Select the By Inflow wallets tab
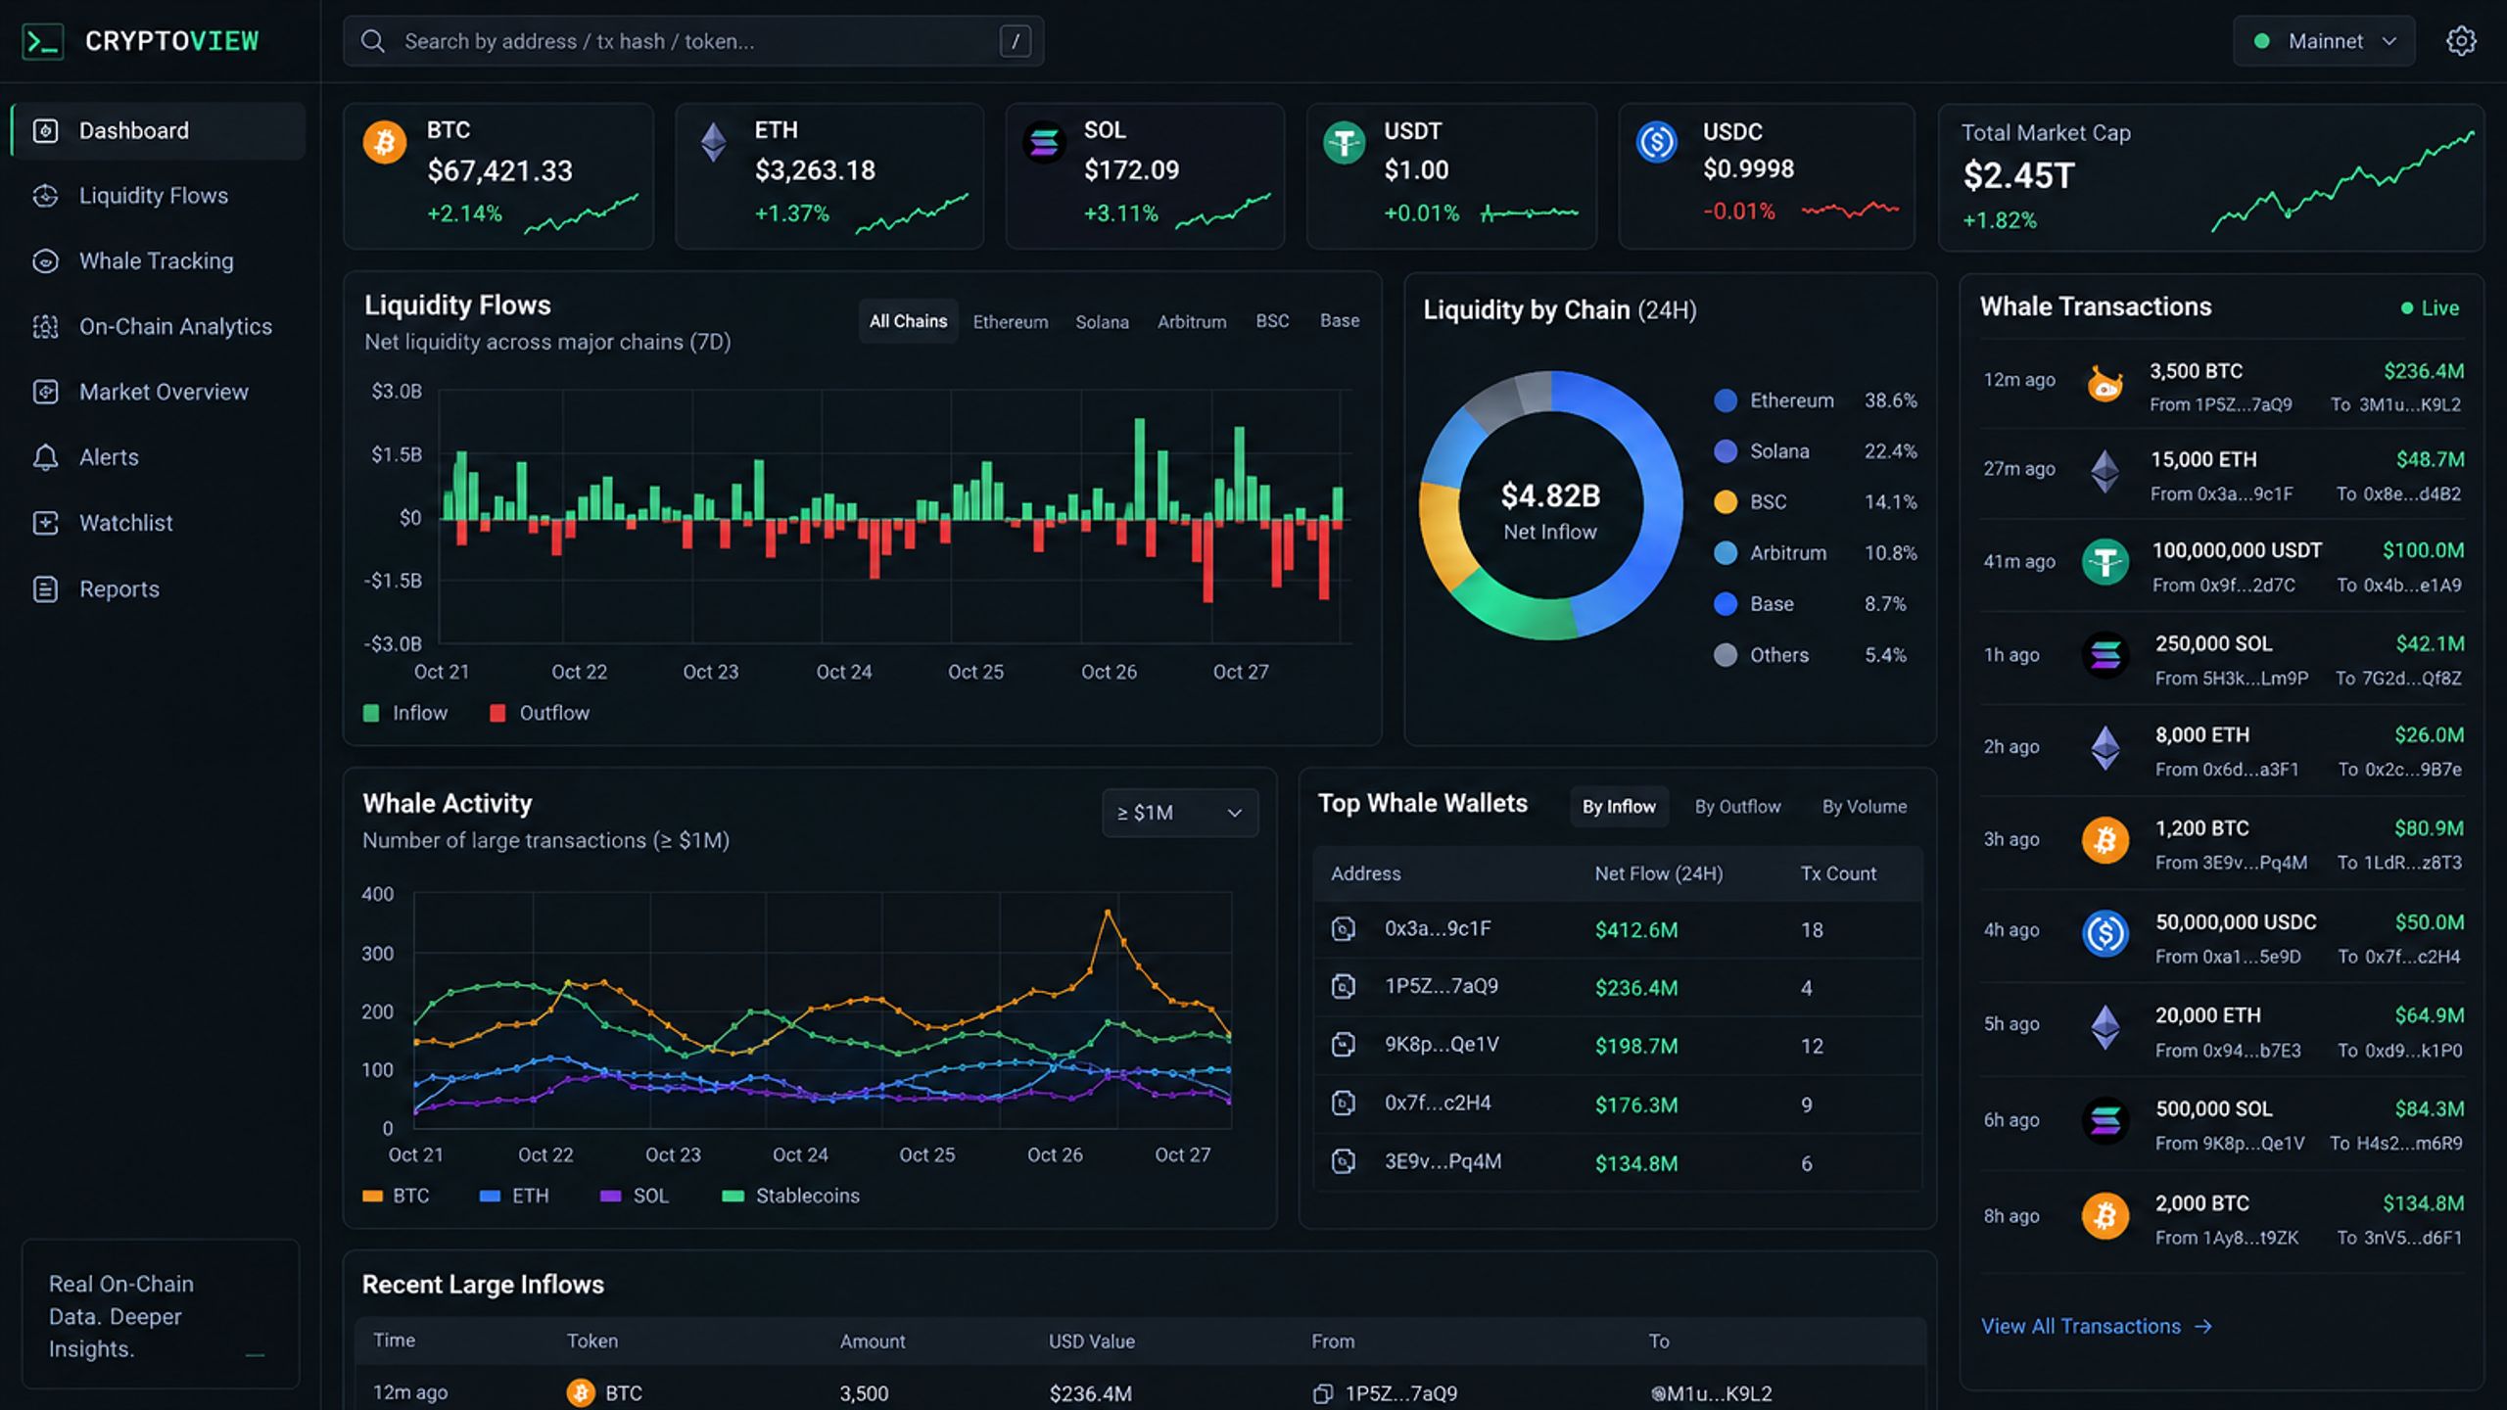Screen dimensions: 2507x1410 (1619, 807)
